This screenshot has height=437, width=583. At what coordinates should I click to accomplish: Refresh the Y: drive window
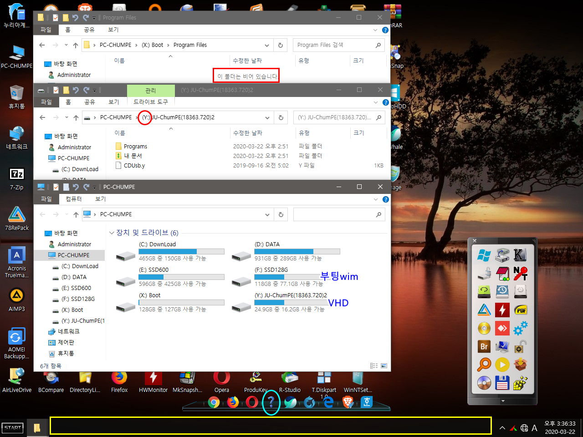click(x=281, y=117)
